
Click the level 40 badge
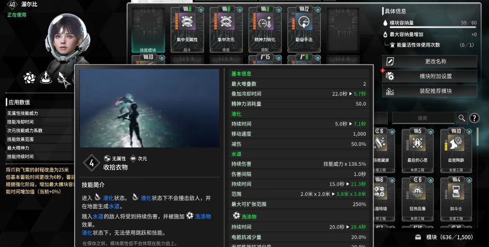coord(12,5)
